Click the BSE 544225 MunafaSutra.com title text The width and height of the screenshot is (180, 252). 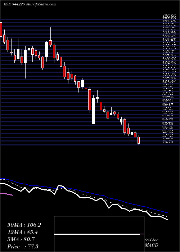[30, 4]
